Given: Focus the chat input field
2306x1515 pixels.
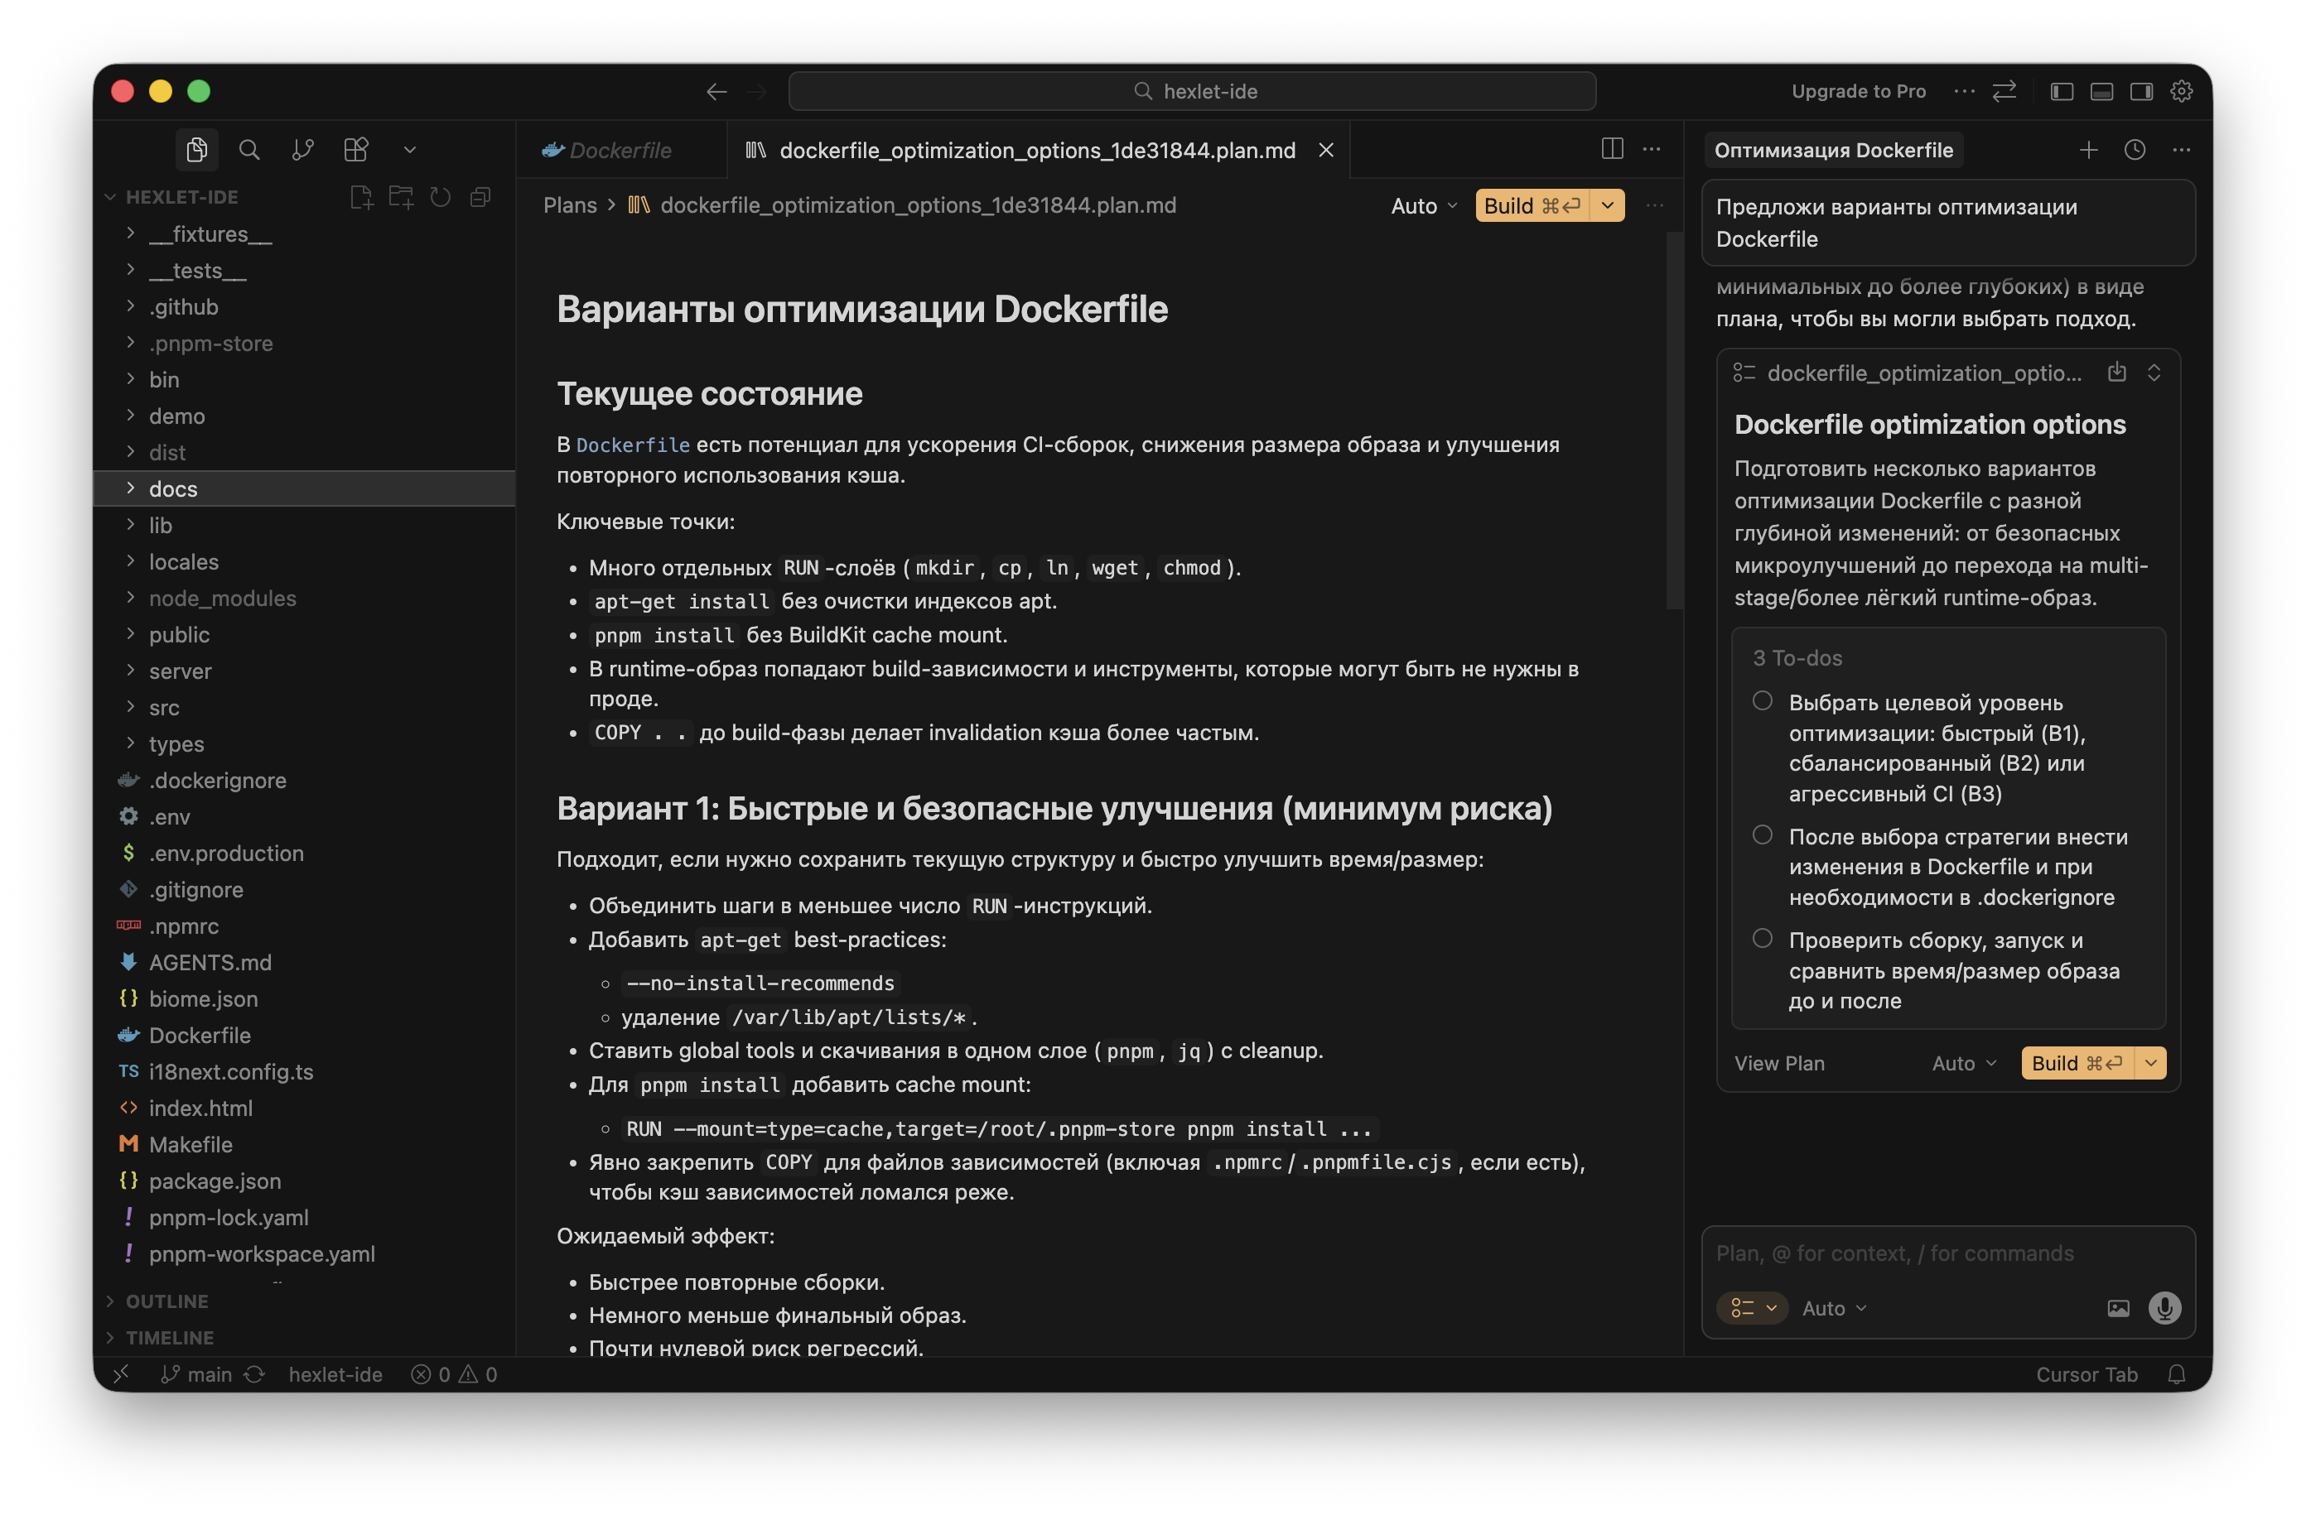Looking at the screenshot, I should (x=1947, y=1253).
